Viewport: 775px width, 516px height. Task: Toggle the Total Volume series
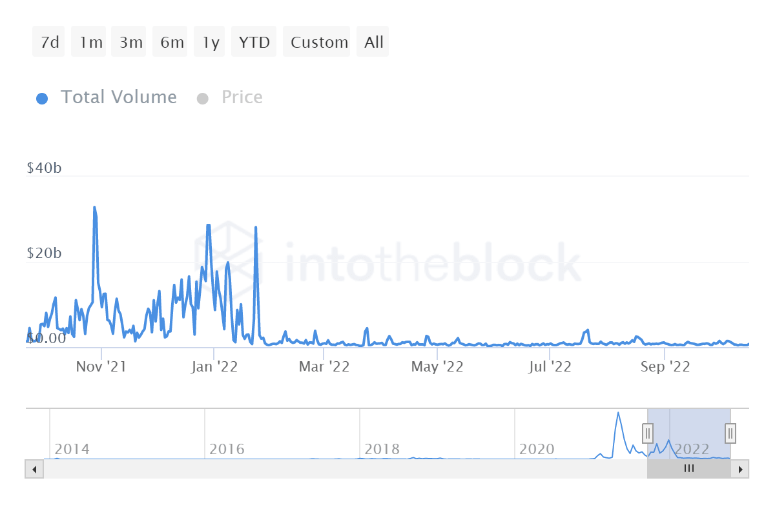[107, 97]
